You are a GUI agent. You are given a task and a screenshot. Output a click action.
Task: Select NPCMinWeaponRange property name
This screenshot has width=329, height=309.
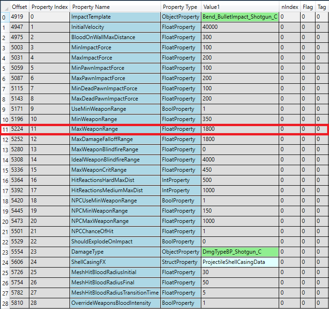click(115, 211)
